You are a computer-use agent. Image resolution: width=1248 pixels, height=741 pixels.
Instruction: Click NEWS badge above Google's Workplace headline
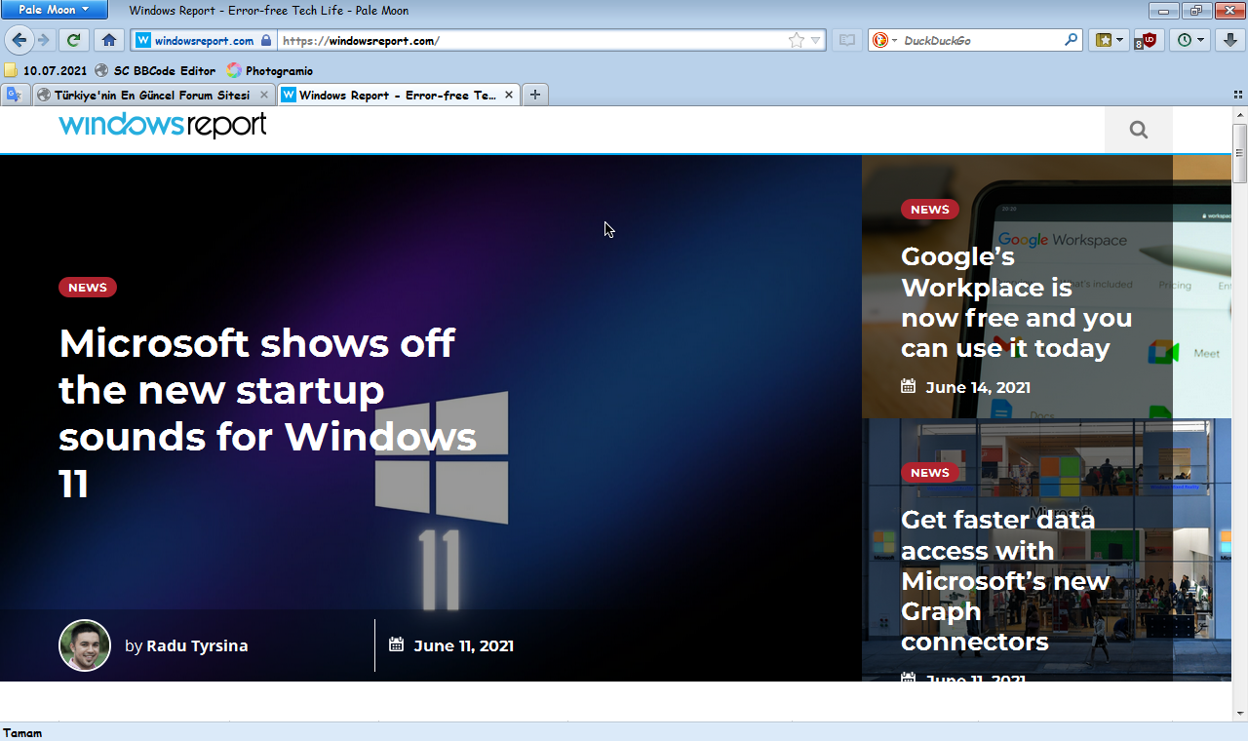(930, 210)
